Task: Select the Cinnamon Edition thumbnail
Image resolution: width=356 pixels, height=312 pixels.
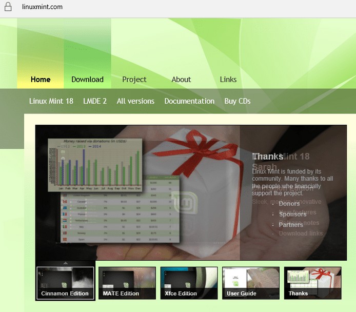Action: (65, 283)
